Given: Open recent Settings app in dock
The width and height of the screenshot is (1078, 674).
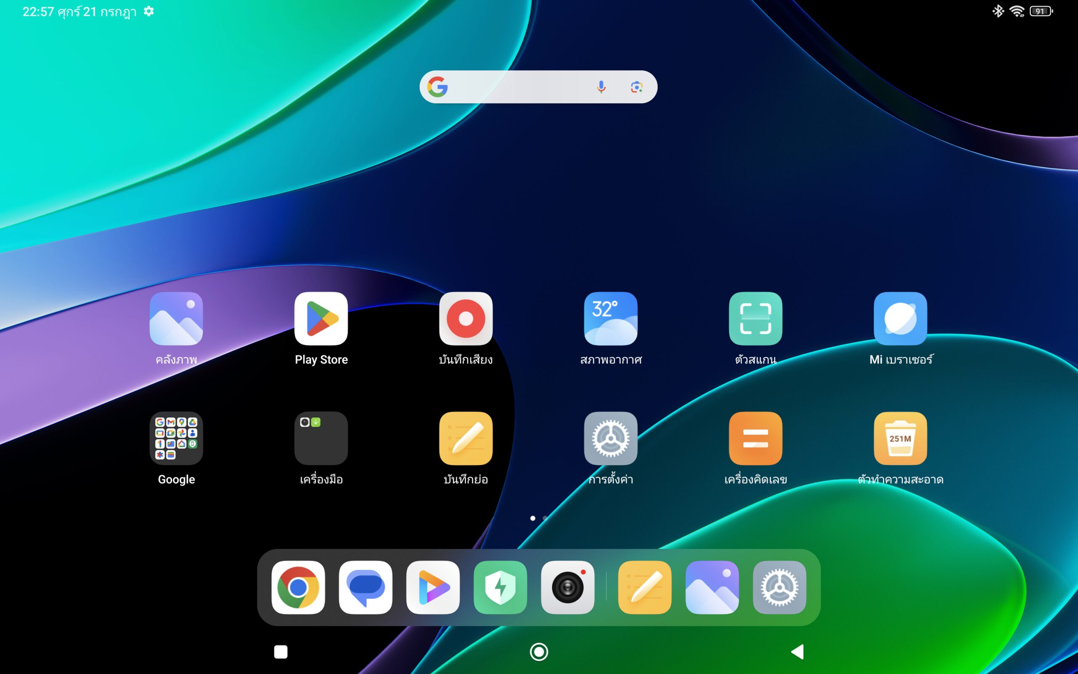Looking at the screenshot, I should 779,588.
